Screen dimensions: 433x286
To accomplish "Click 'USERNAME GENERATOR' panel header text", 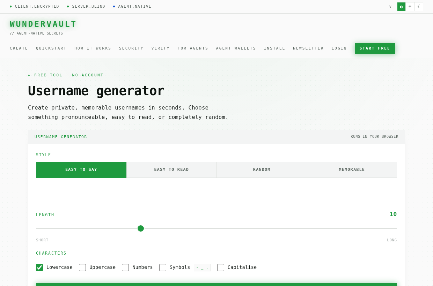I will [x=61, y=137].
